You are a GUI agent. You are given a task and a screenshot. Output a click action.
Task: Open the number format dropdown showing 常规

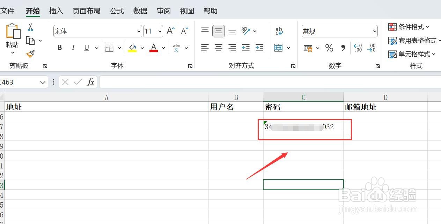pyautogui.click(x=339, y=31)
